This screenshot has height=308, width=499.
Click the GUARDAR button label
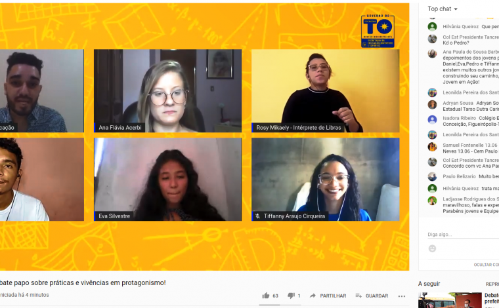pos(377,296)
